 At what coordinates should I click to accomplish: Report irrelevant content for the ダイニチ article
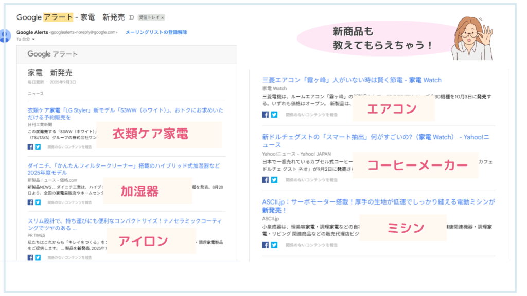tap(69, 202)
